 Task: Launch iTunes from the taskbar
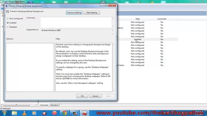click(54, 113)
